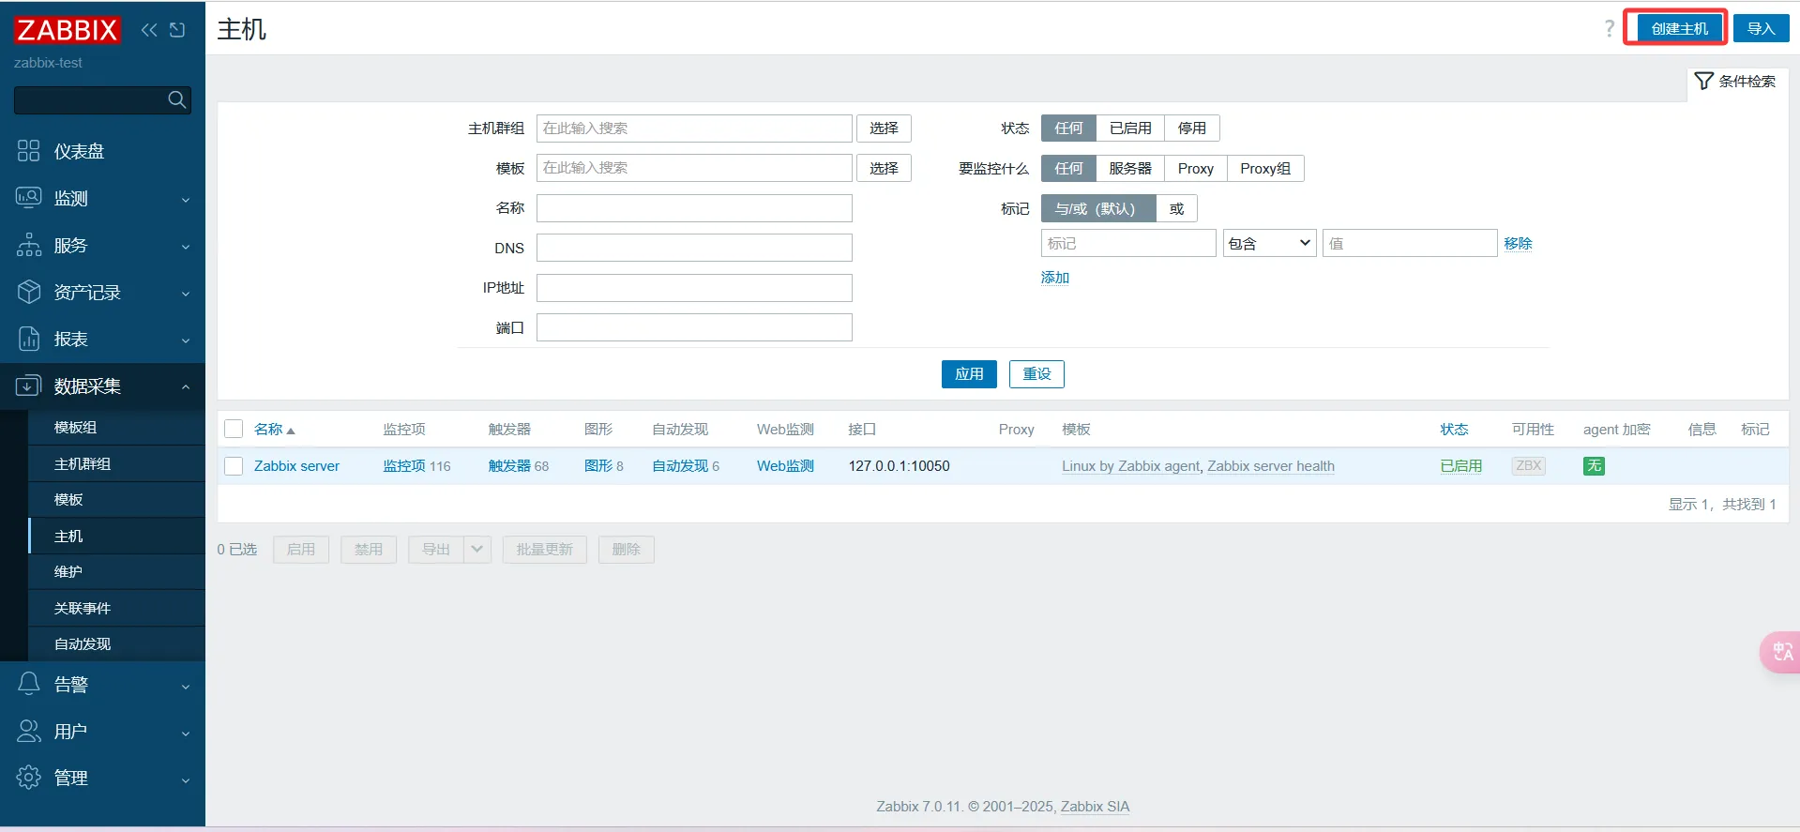Expand the 管理 menu chevron
This screenshot has width=1800, height=832.
186,779
